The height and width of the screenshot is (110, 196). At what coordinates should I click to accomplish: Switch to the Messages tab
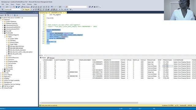pos(51,58)
